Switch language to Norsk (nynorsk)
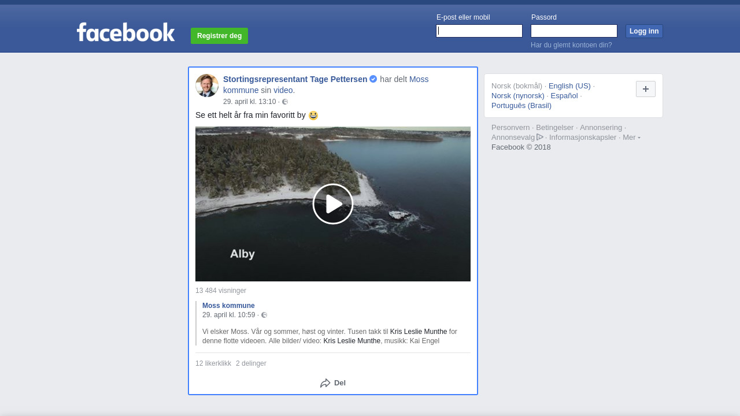This screenshot has width=740, height=416. pos(518,96)
